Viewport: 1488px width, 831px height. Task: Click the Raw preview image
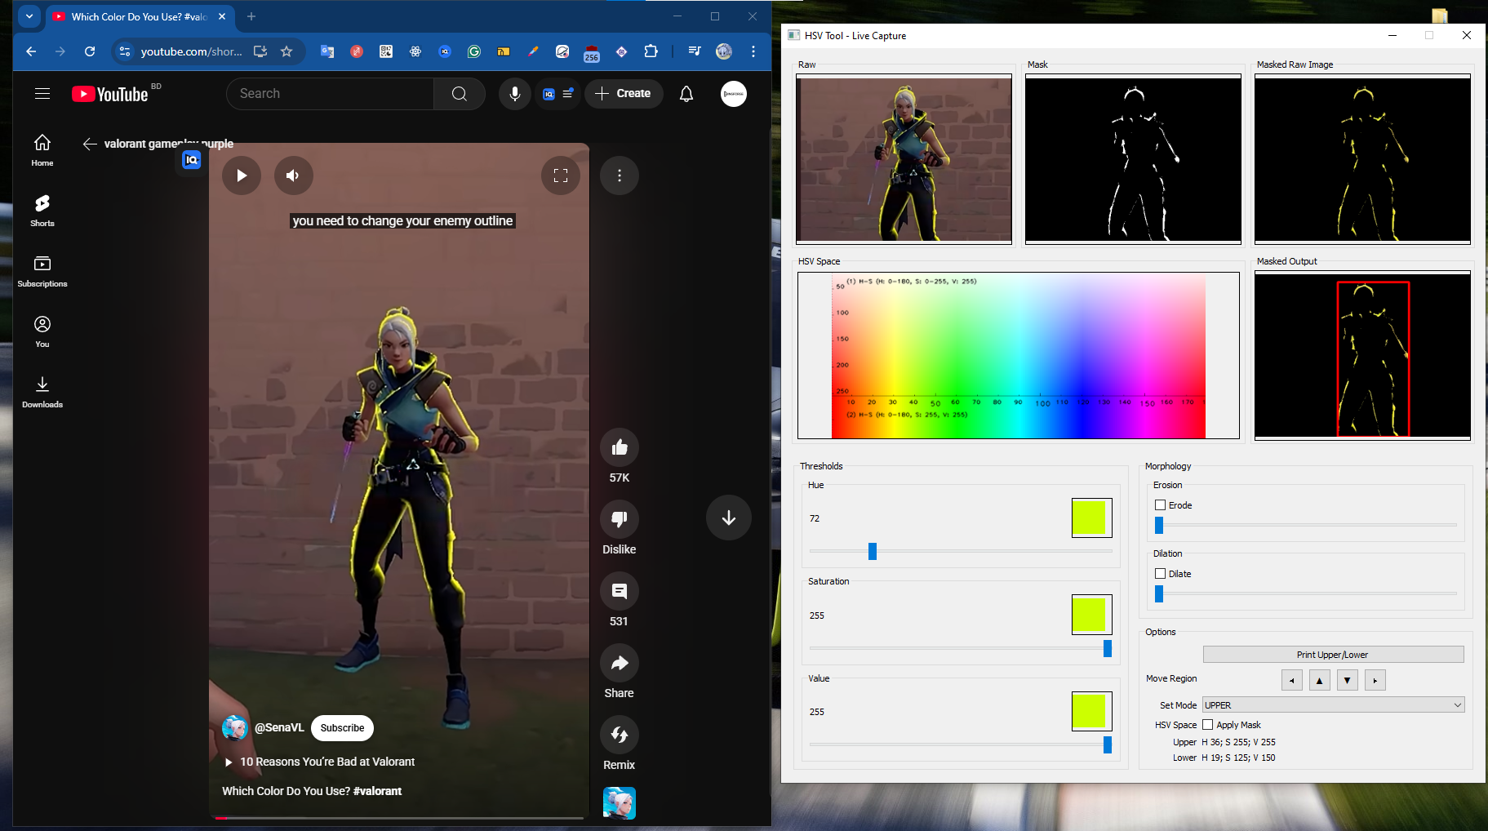pos(904,159)
